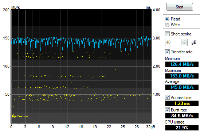
Task: Click the burst rate value 84.6 MB/s
Action: tap(182, 116)
